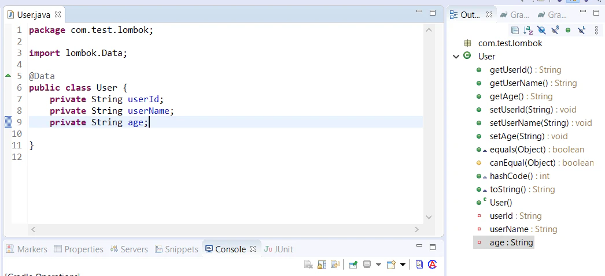The image size is (605, 276).
Task: Maximize the Console panel
Action: (x=433, y=247)
